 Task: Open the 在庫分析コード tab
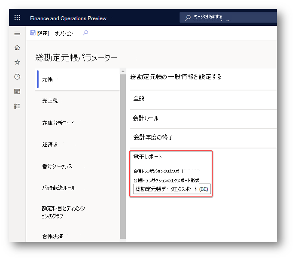[x=77, y=123]
